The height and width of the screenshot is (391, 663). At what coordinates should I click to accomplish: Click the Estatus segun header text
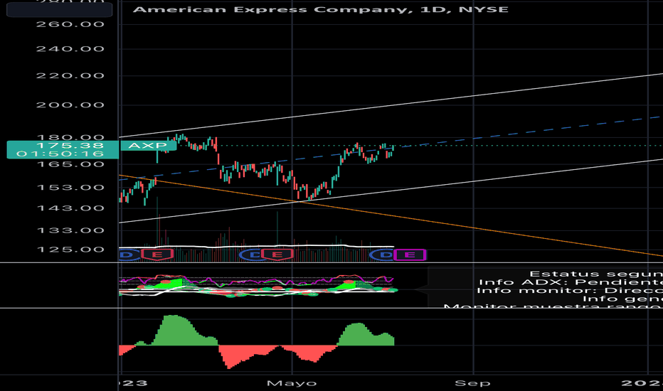pos(596,274)
